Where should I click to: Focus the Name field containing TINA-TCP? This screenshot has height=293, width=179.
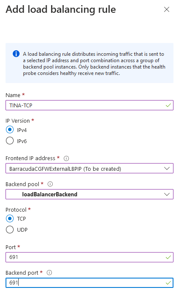tap(89, 105)
